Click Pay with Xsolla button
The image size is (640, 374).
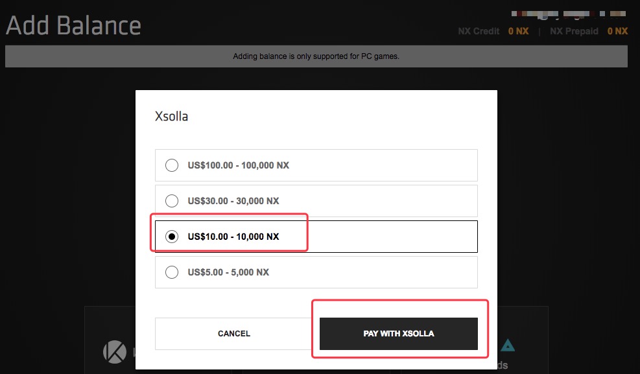398,334
